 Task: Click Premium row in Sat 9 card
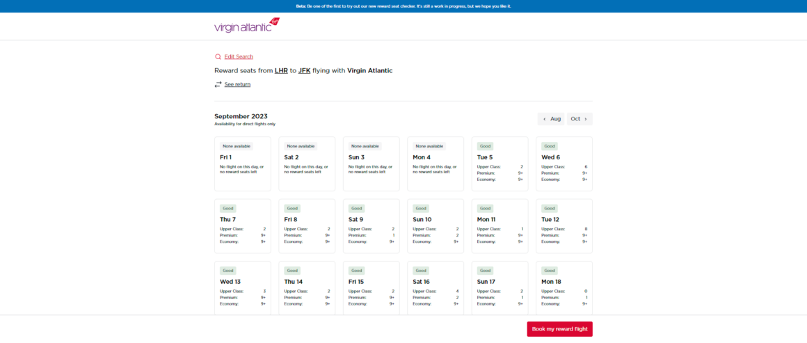click(371, 235)
